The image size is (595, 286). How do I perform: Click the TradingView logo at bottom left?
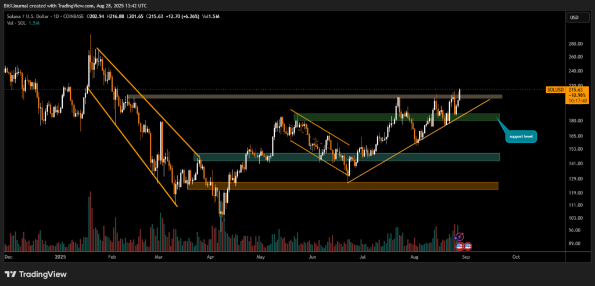pyautogui.click(x=35, y=274)
